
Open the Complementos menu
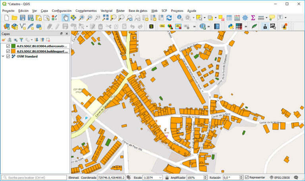click(x=86, y=11)
